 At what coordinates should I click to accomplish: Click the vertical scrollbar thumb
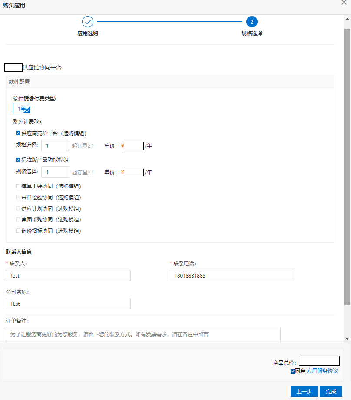347,167
